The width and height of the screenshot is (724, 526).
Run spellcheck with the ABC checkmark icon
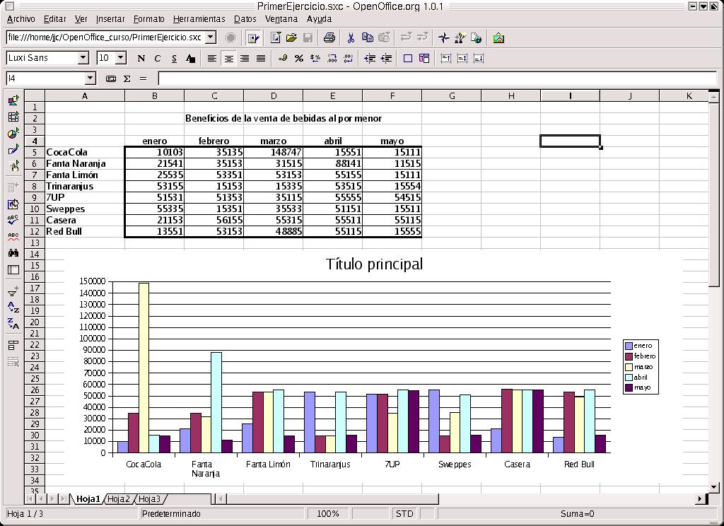pos(13,221)
